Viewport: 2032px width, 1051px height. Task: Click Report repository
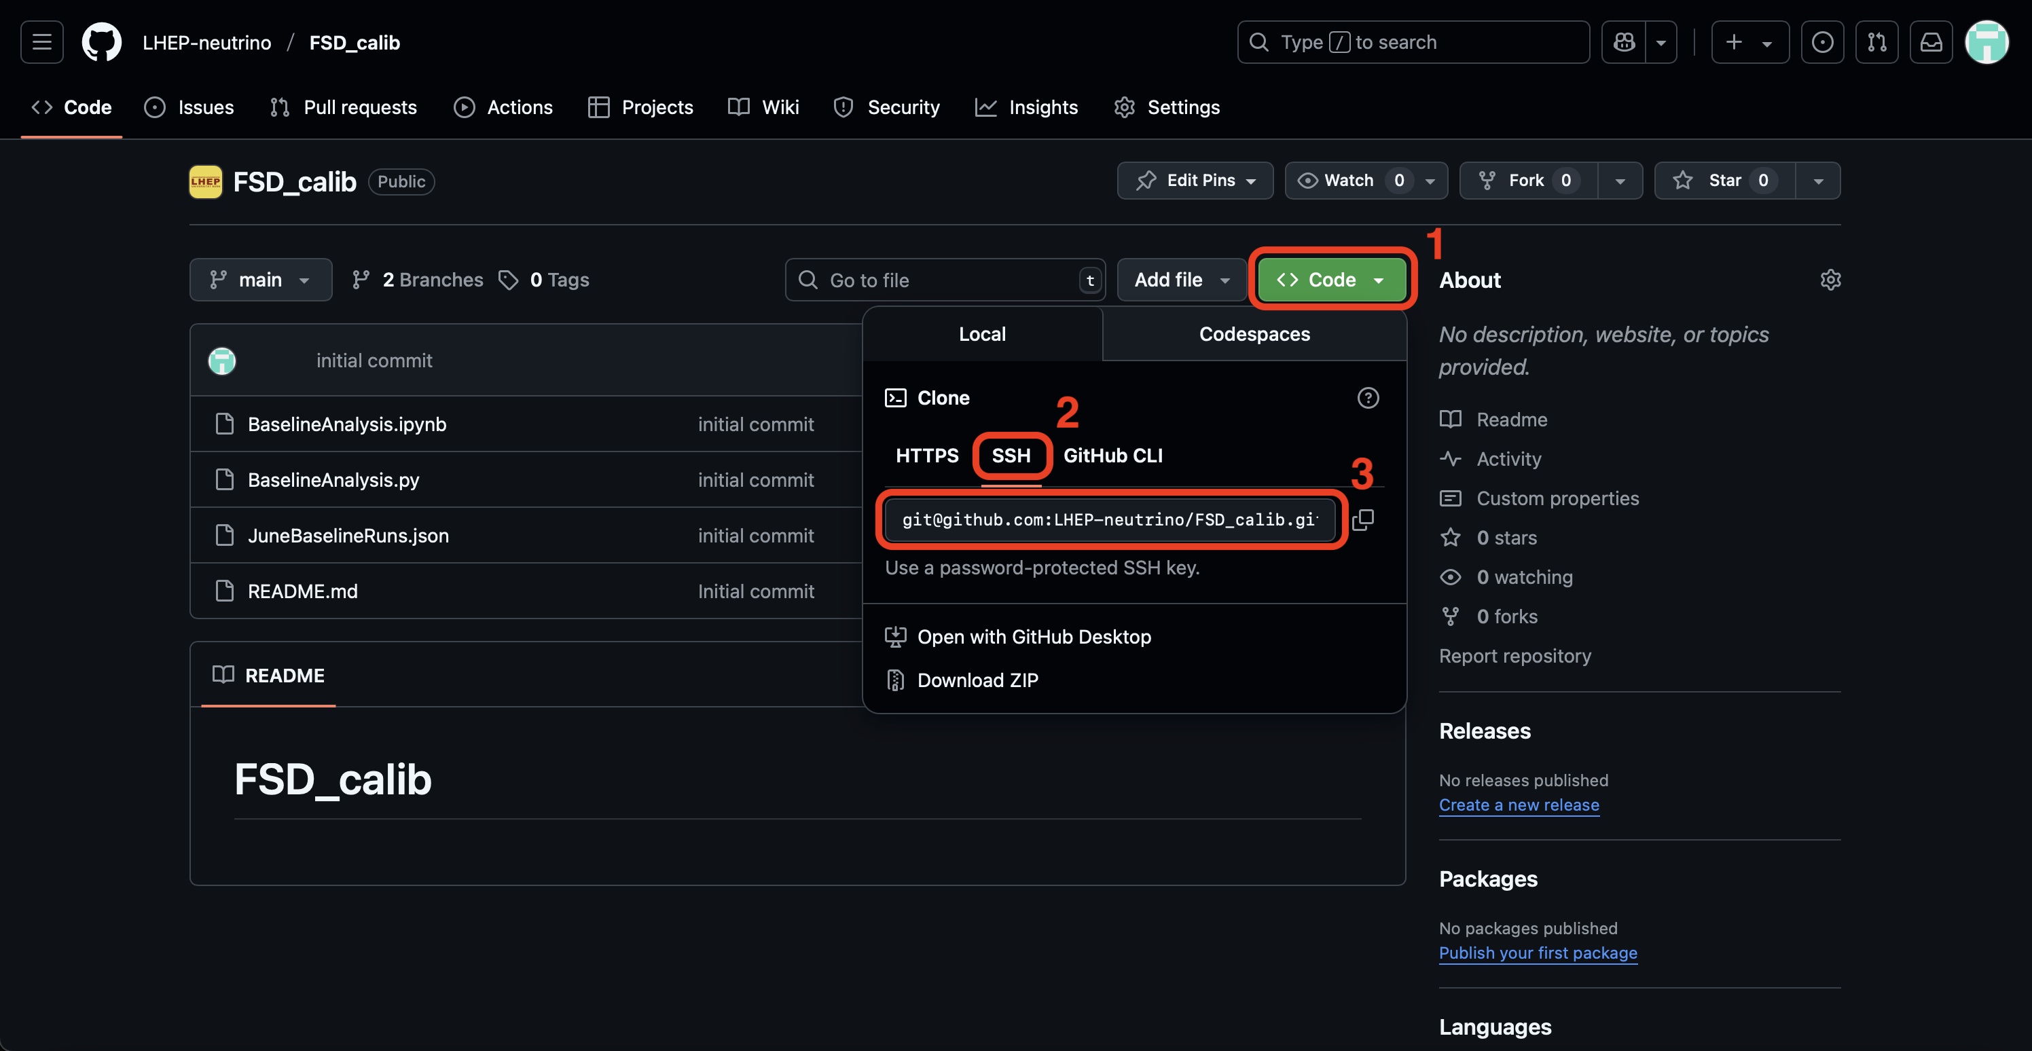click(x=1514, y=656)
